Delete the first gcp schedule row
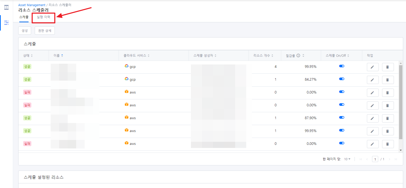Image resolution: width=406 pixels, height=188 pixels. (x=388, y=67)
